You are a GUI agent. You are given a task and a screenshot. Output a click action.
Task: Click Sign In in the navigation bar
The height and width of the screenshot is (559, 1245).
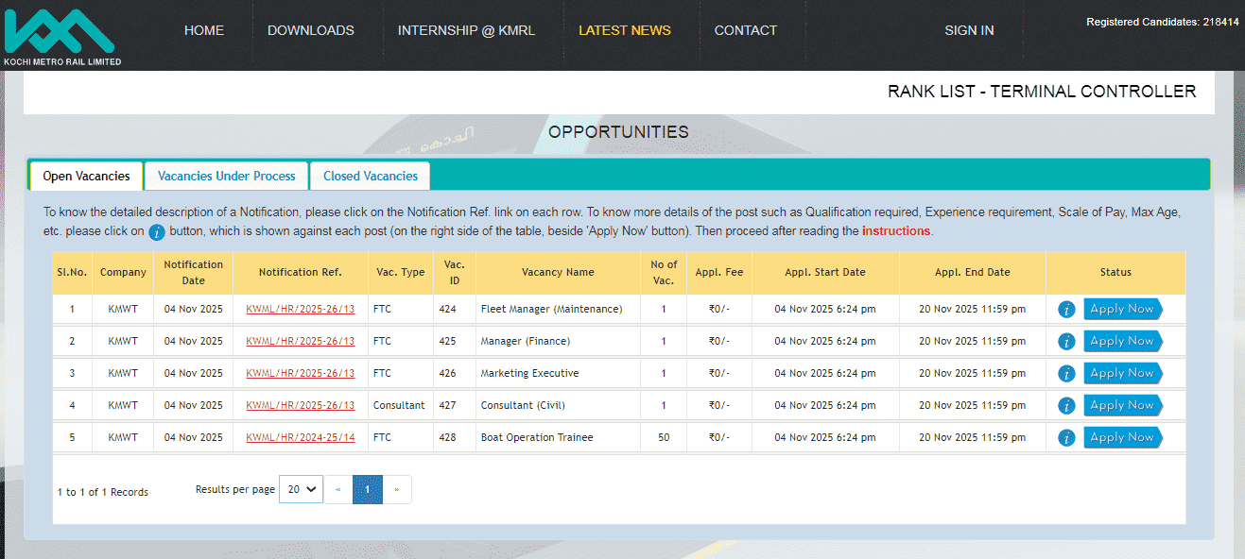pyautogui.click(x=969, y=30)
